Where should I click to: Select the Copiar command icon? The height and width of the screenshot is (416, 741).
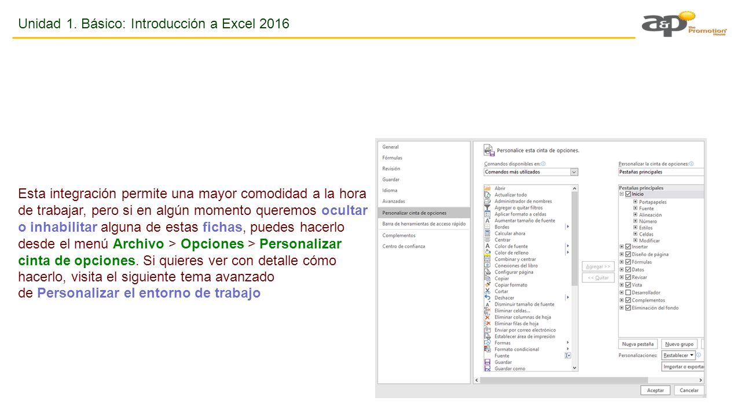coord(487,278)
